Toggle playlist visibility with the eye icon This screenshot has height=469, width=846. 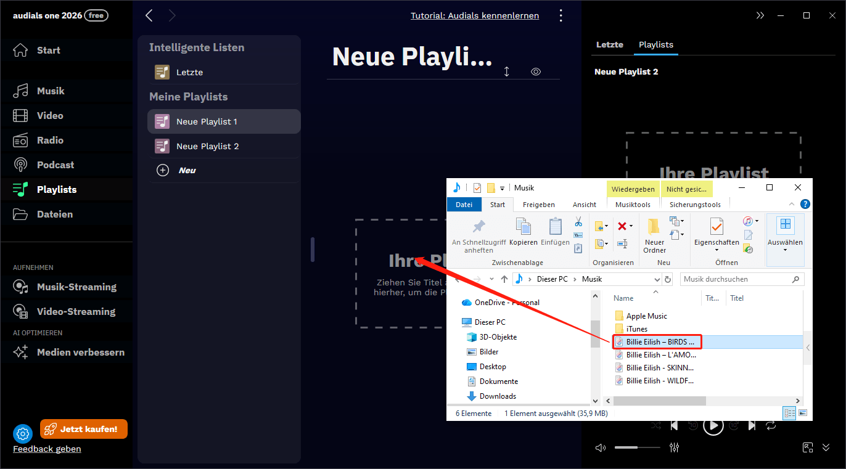535,71
